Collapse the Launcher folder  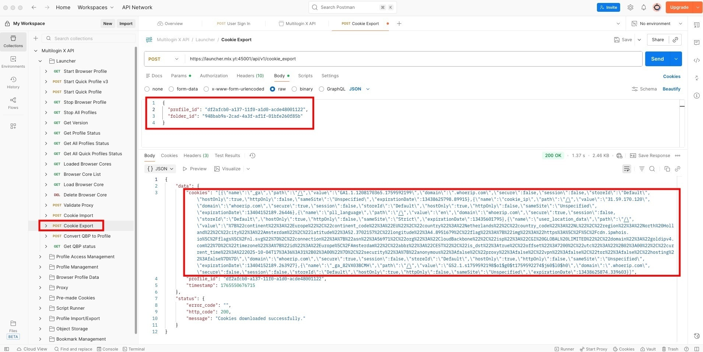click(x=41, y=61)
